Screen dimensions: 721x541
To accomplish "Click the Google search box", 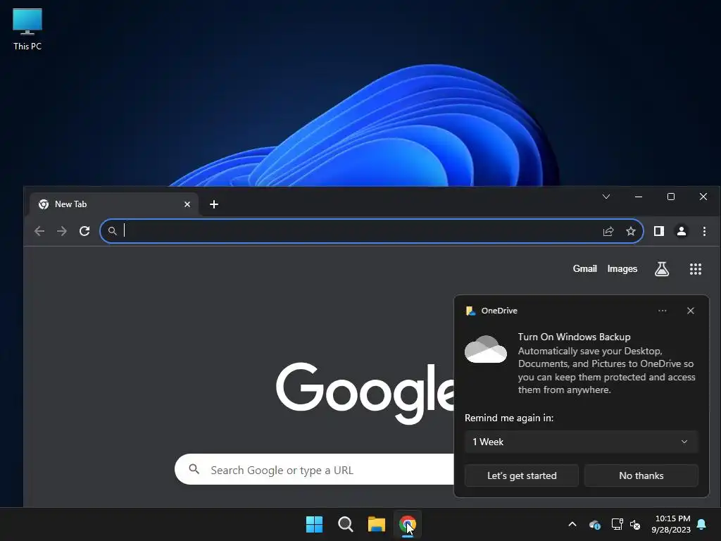I will click(314, 470).
